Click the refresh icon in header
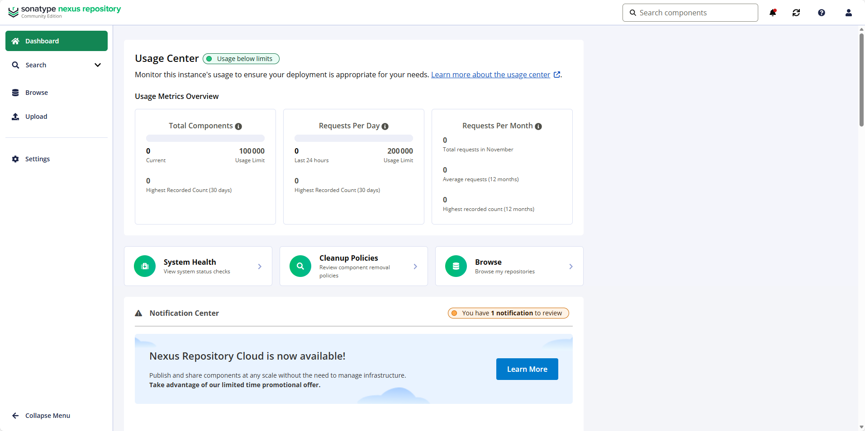The image size is (865, 431). point(796,13)
